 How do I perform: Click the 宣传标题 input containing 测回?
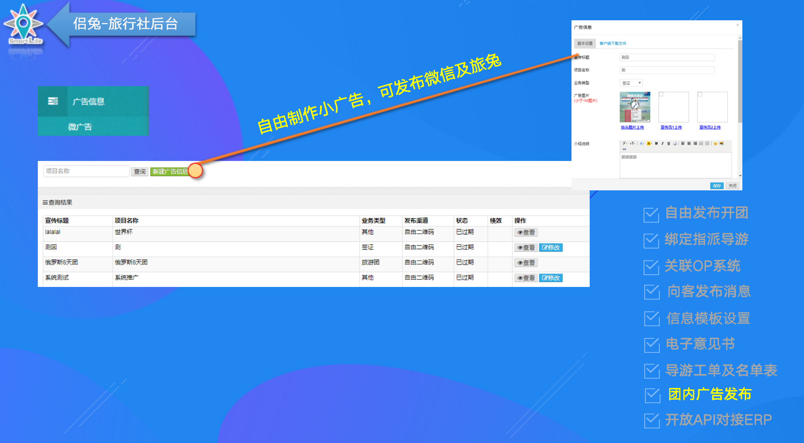667,57
